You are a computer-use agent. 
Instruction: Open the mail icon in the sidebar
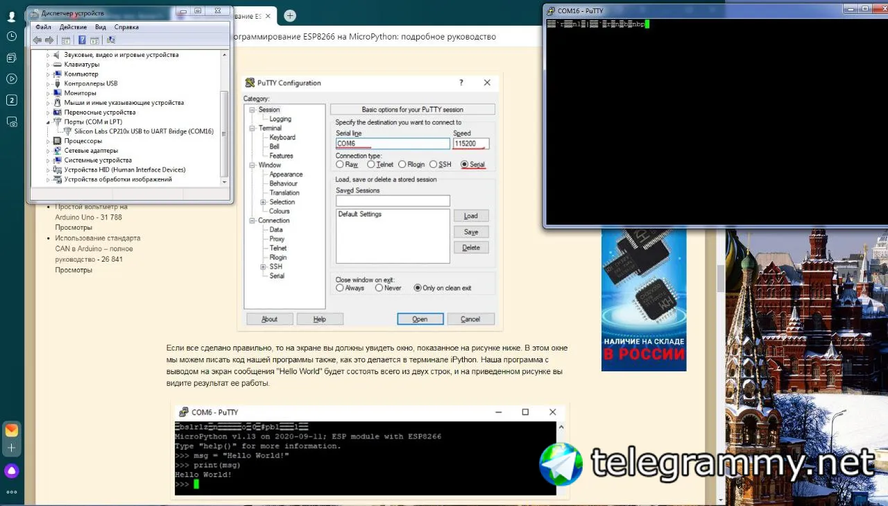pyautogui.click(x=11, y=430)
